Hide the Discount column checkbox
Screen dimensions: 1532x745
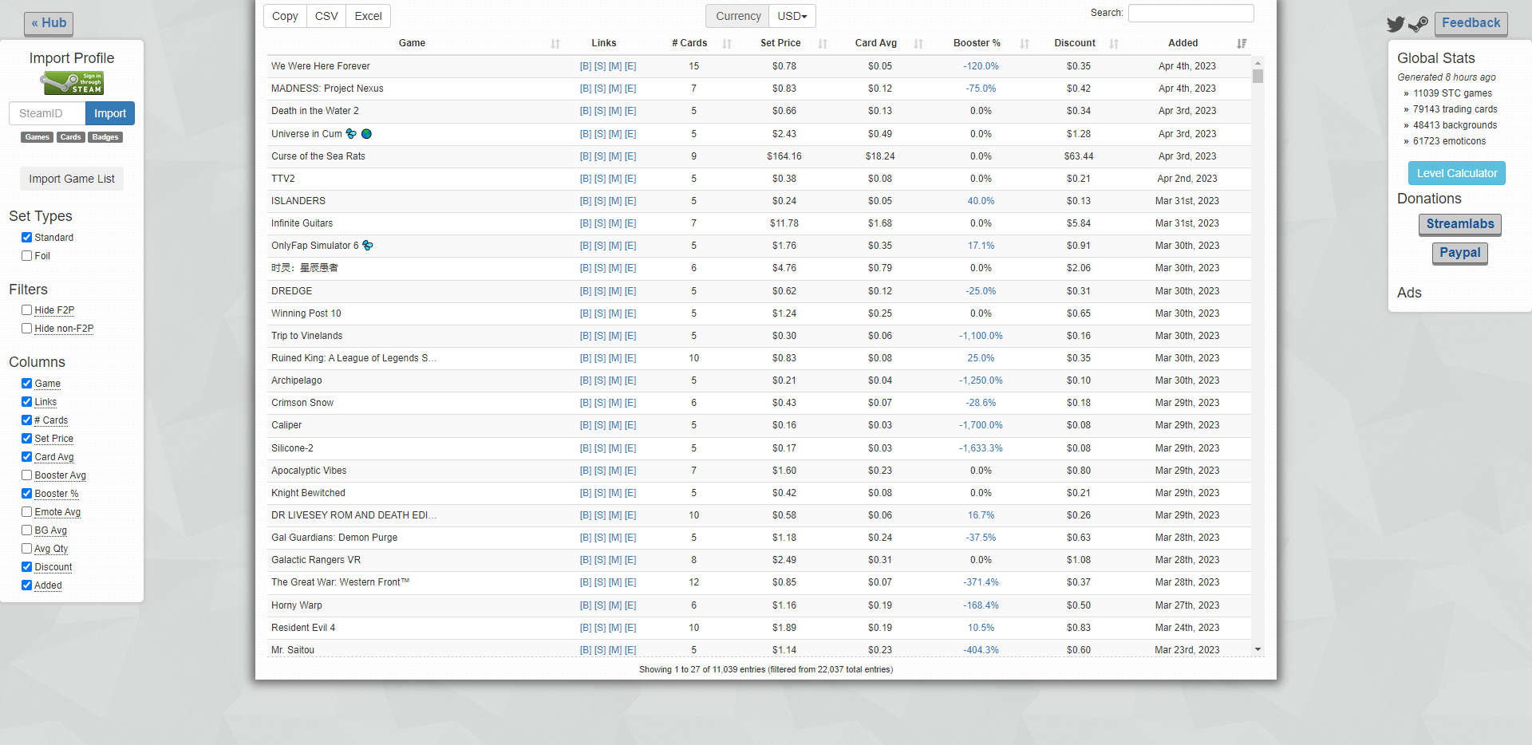pos(27,566)
